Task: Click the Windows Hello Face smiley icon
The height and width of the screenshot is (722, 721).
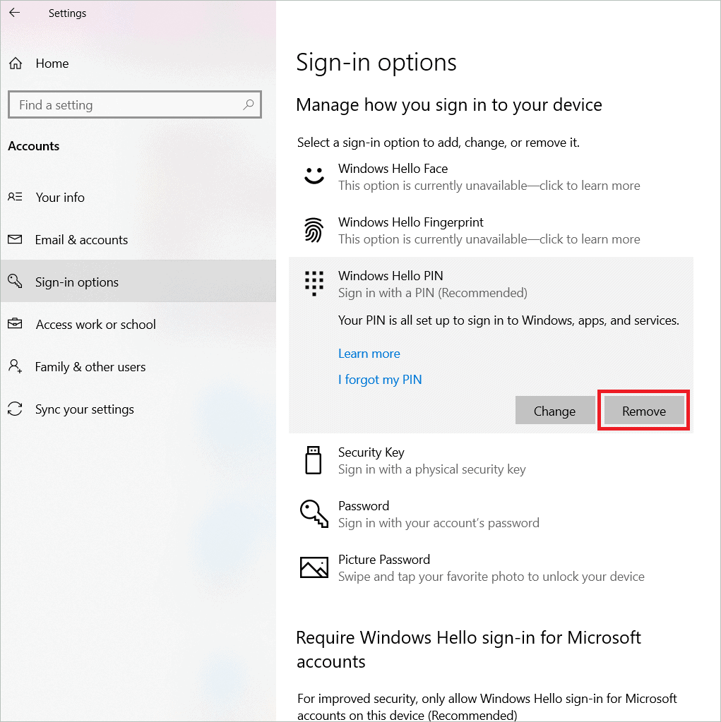Action: click(x=314, y=176)
